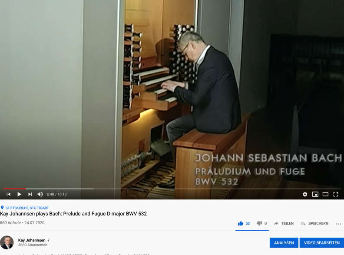Seek along the video progress bar
This screenshot has width=344, height=255.
click(172, 189)
